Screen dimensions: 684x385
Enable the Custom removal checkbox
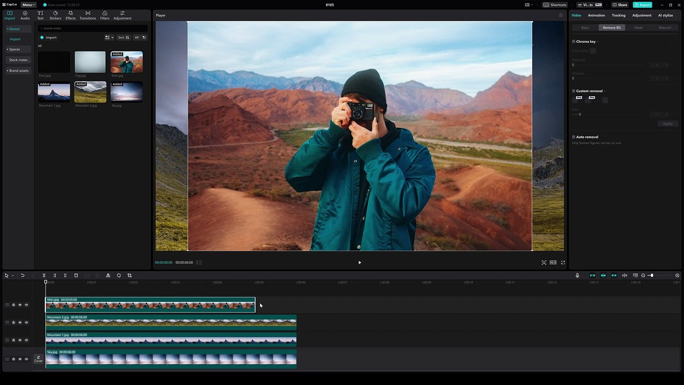[x=573, y=91]
